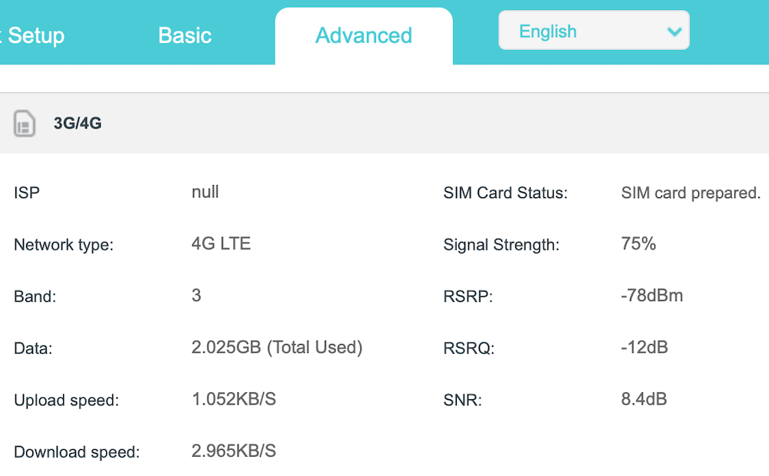Click the Band value 3
The height and width of the screenshot is (476, 769).
(196, 296)
